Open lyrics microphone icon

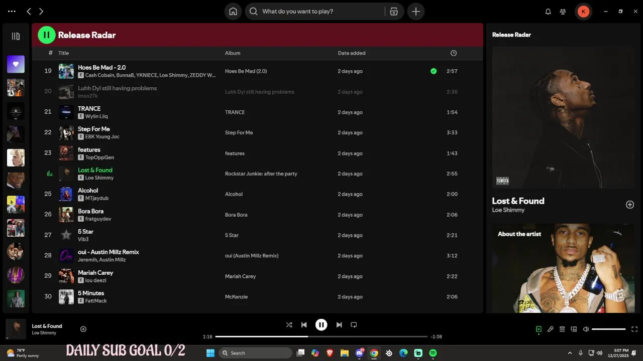pos(551,329)
